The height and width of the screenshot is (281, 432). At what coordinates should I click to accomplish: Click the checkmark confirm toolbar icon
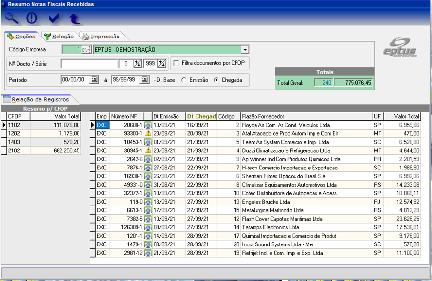coord(54,19)
